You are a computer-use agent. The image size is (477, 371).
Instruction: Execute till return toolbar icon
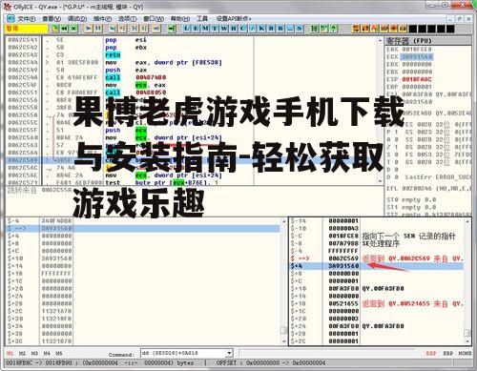click(156, 29)
